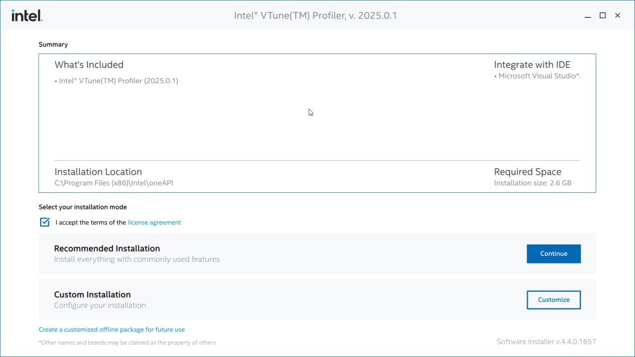Click 'Software Installer v.4.4.0.1657' version text
Image resolution: width=635 pixels, height=357 pixels.
[546, 342]
